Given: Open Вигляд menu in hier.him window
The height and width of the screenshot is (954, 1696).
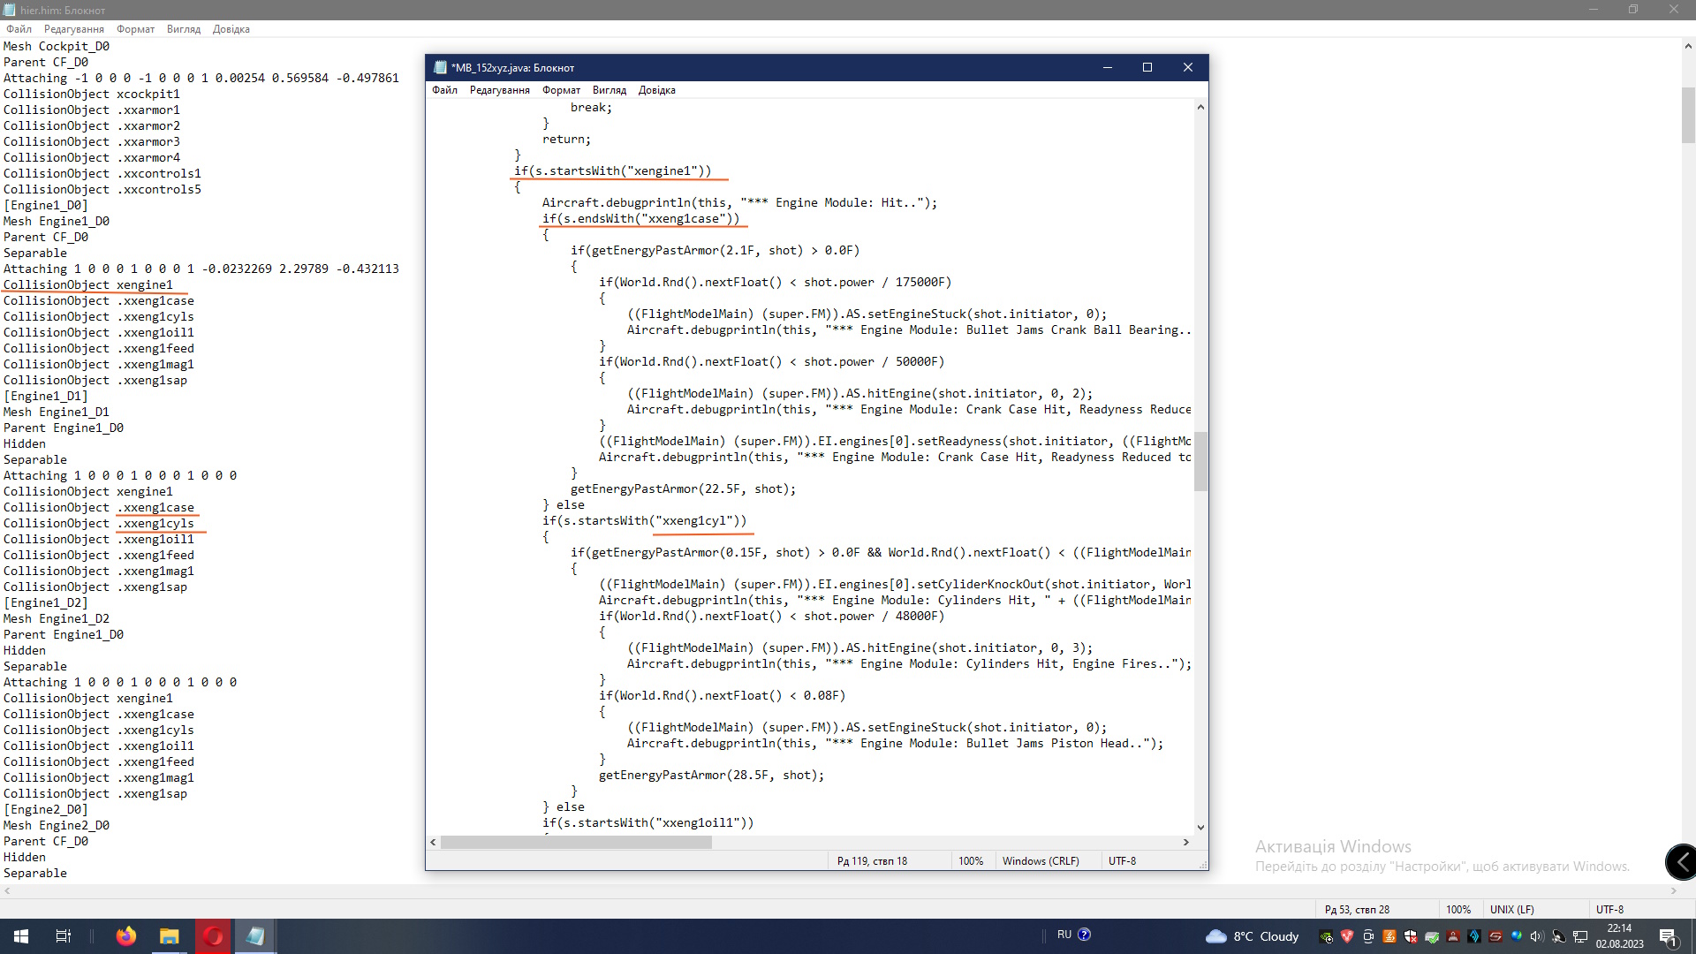Looking at the screenshot, I should 184,29.
